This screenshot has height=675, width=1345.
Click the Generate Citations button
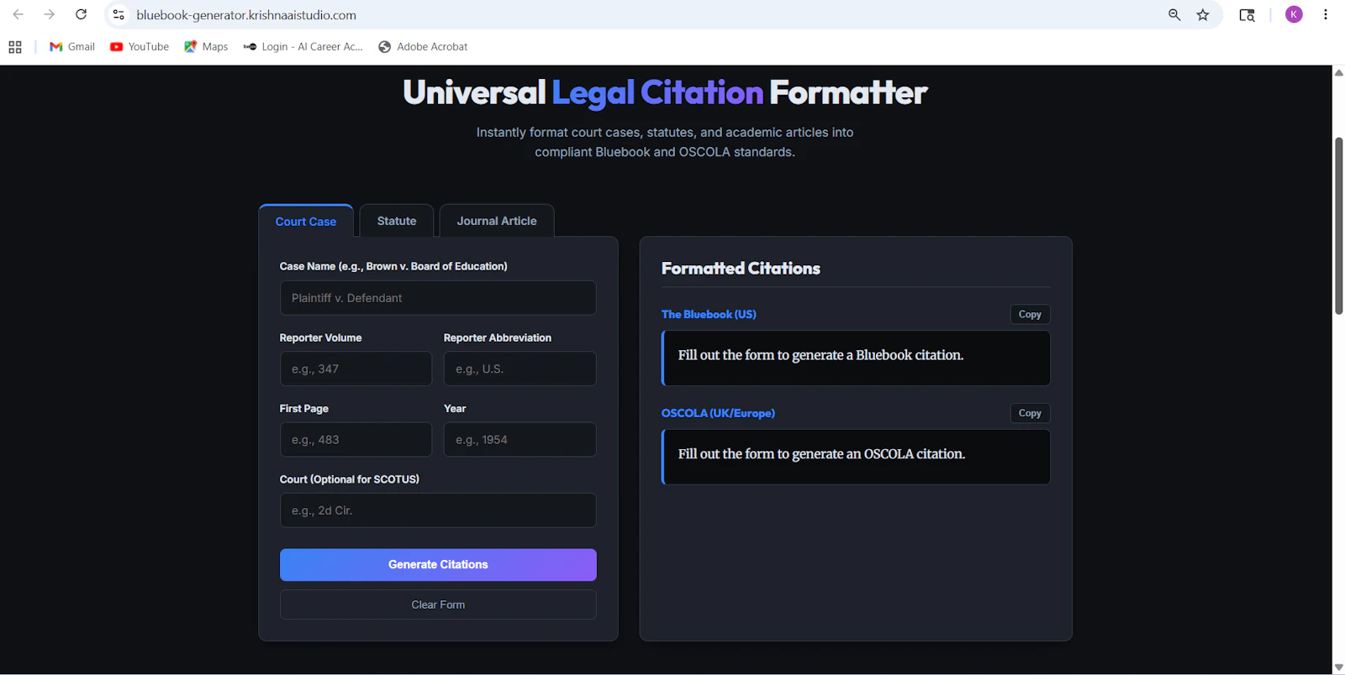(x=438, y=565)
